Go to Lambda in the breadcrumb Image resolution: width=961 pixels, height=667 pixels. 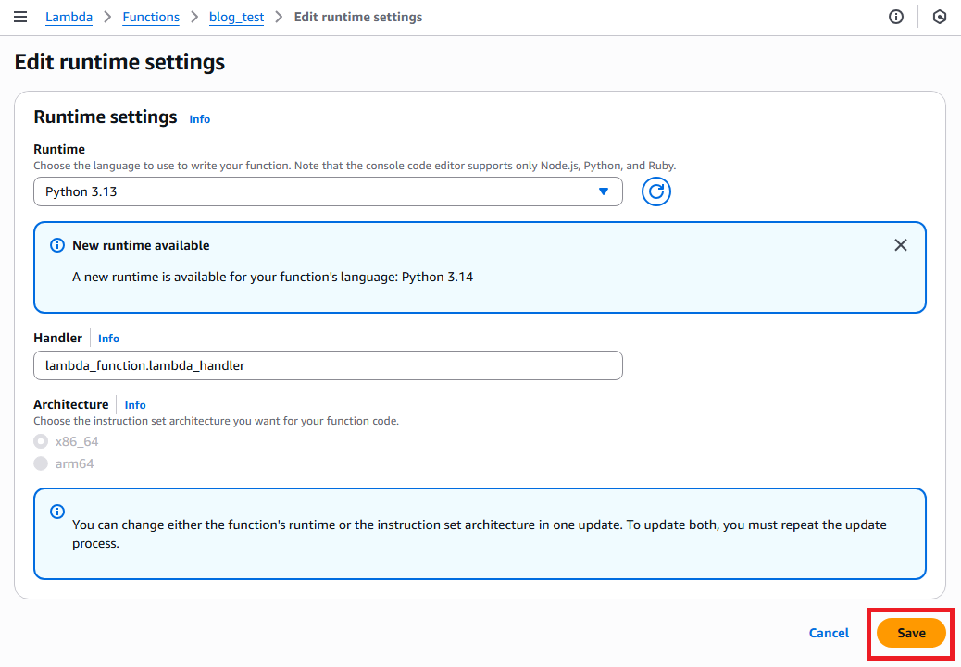click(x=69, y=18)
